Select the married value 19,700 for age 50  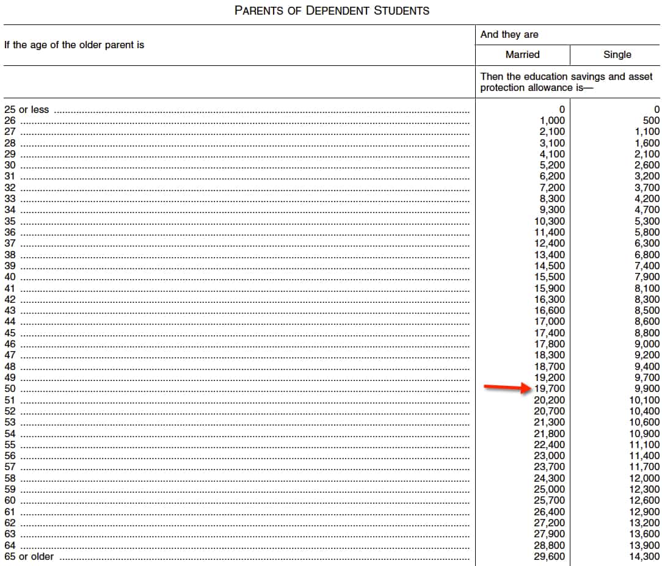click(549, 389)
